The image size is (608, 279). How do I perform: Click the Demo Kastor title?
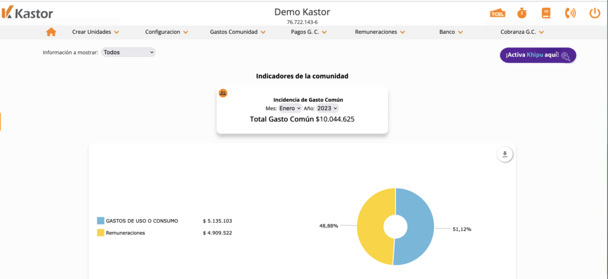[302, 12]
